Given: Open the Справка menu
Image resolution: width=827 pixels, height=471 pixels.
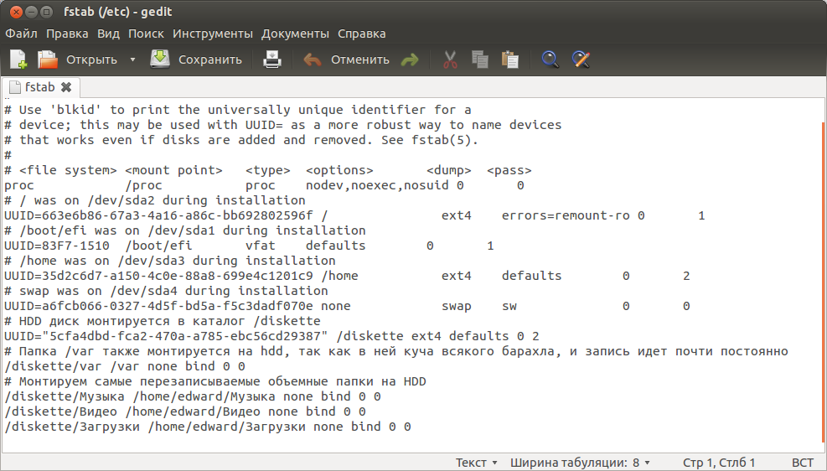Looking at the screenshot, I should [362, 34].
